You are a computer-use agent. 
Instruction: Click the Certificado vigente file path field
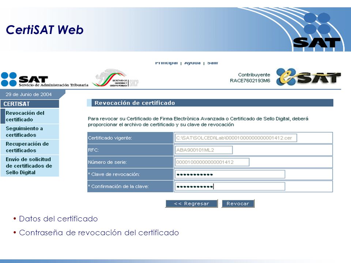236,138
